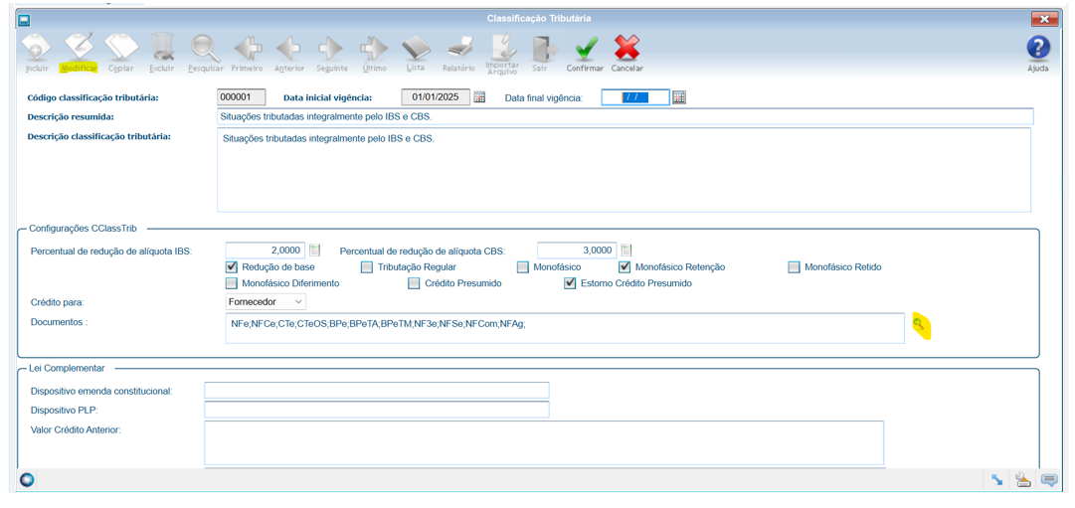Click the round icon in bottom-left status bar
Viewport: 1075px width, 508px height.
click(x=28, y=480)
